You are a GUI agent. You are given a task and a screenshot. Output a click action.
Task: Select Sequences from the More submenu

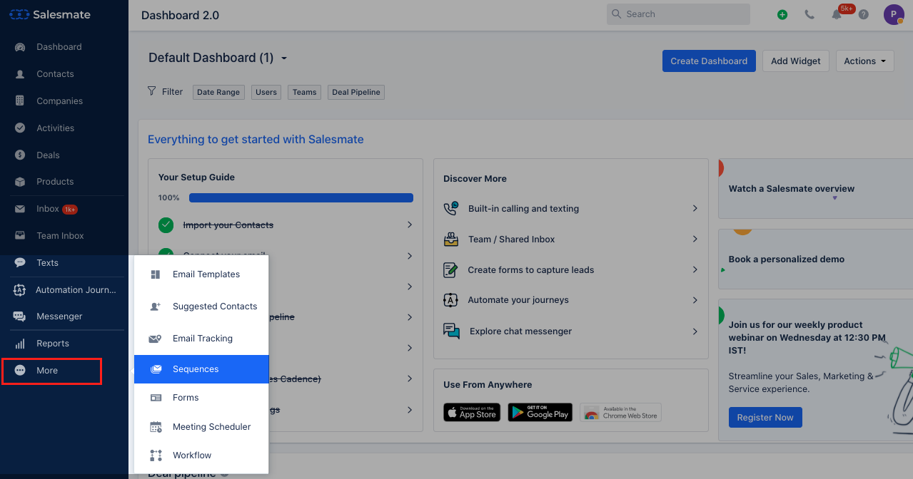click(x=201, y=369)
